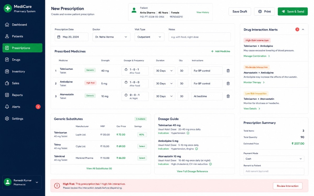This screenshot has width=314, height=196.
Task: Click Review Interaction button
Action: click(x=288, y=186)
